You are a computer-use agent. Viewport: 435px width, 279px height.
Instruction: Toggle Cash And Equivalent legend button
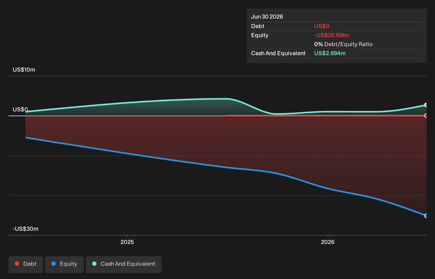(x=124, y=264)
